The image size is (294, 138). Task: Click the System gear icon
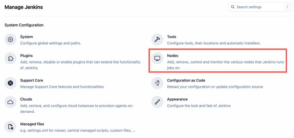10,39
